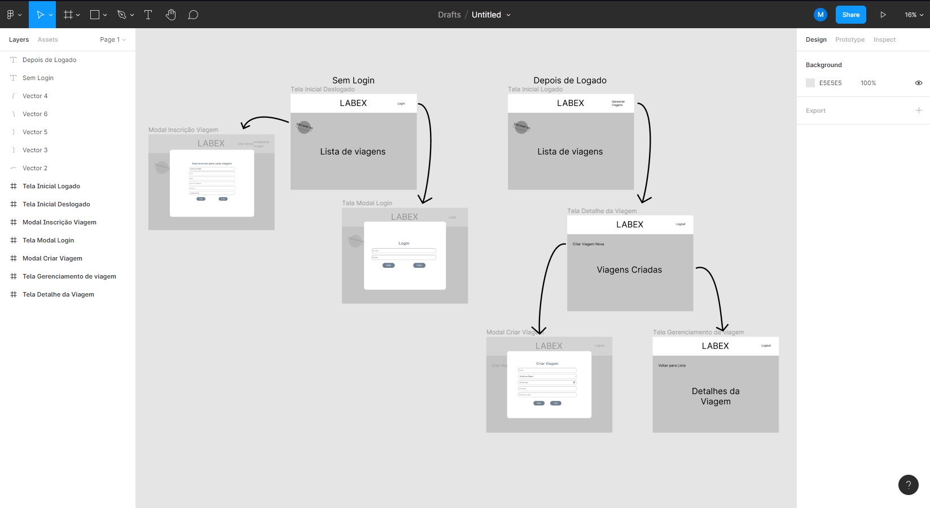This screenshot has width=930, height=508.
Task: Select the Pen tool
Action: pos(121,15)
